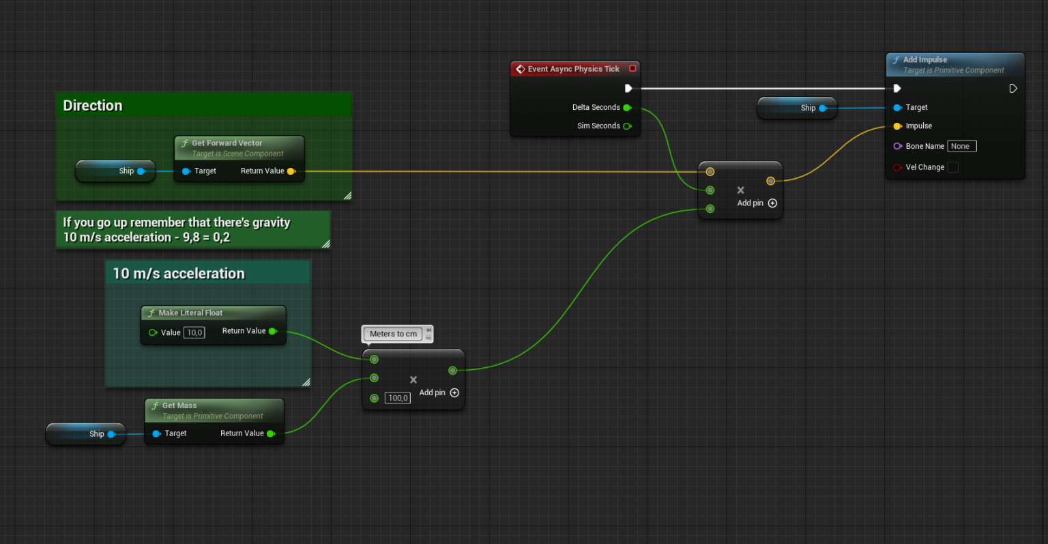Viewport: 1048px width, 544px height.
Task: Click Add pin on the Meters to cm multiply node
Action: (x=454, y=392)
